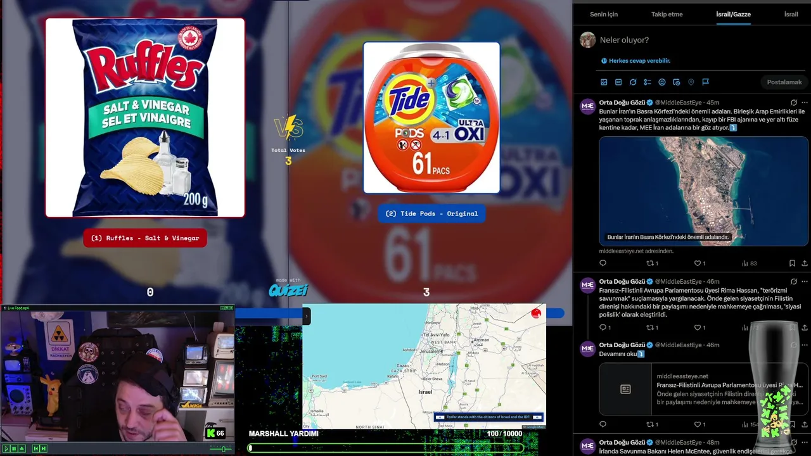Open more options on Rima Hassan tweet
The width and height of the screenshot is (811, 456).
tap(805, 281)
